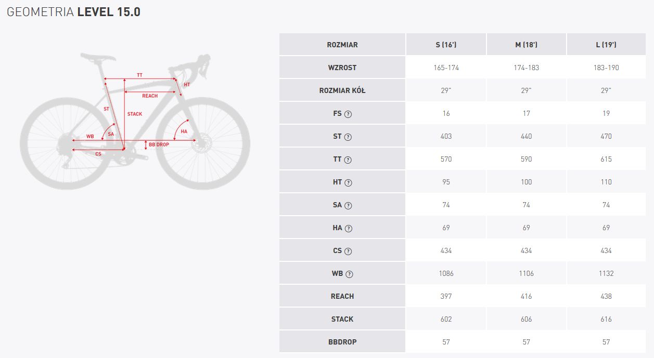Click the info icon beside TT
This screenshot has height=358, width=654.
pyautogui.click(x=348, y=160)
